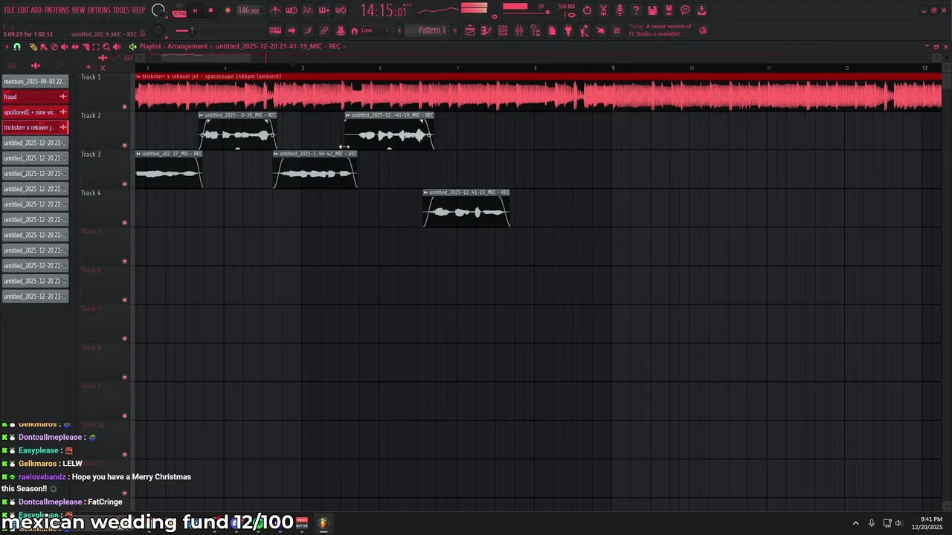Screen dimensions: 952x535
Task: Open the PATTERNS menu
Action: tap(57, 10)
